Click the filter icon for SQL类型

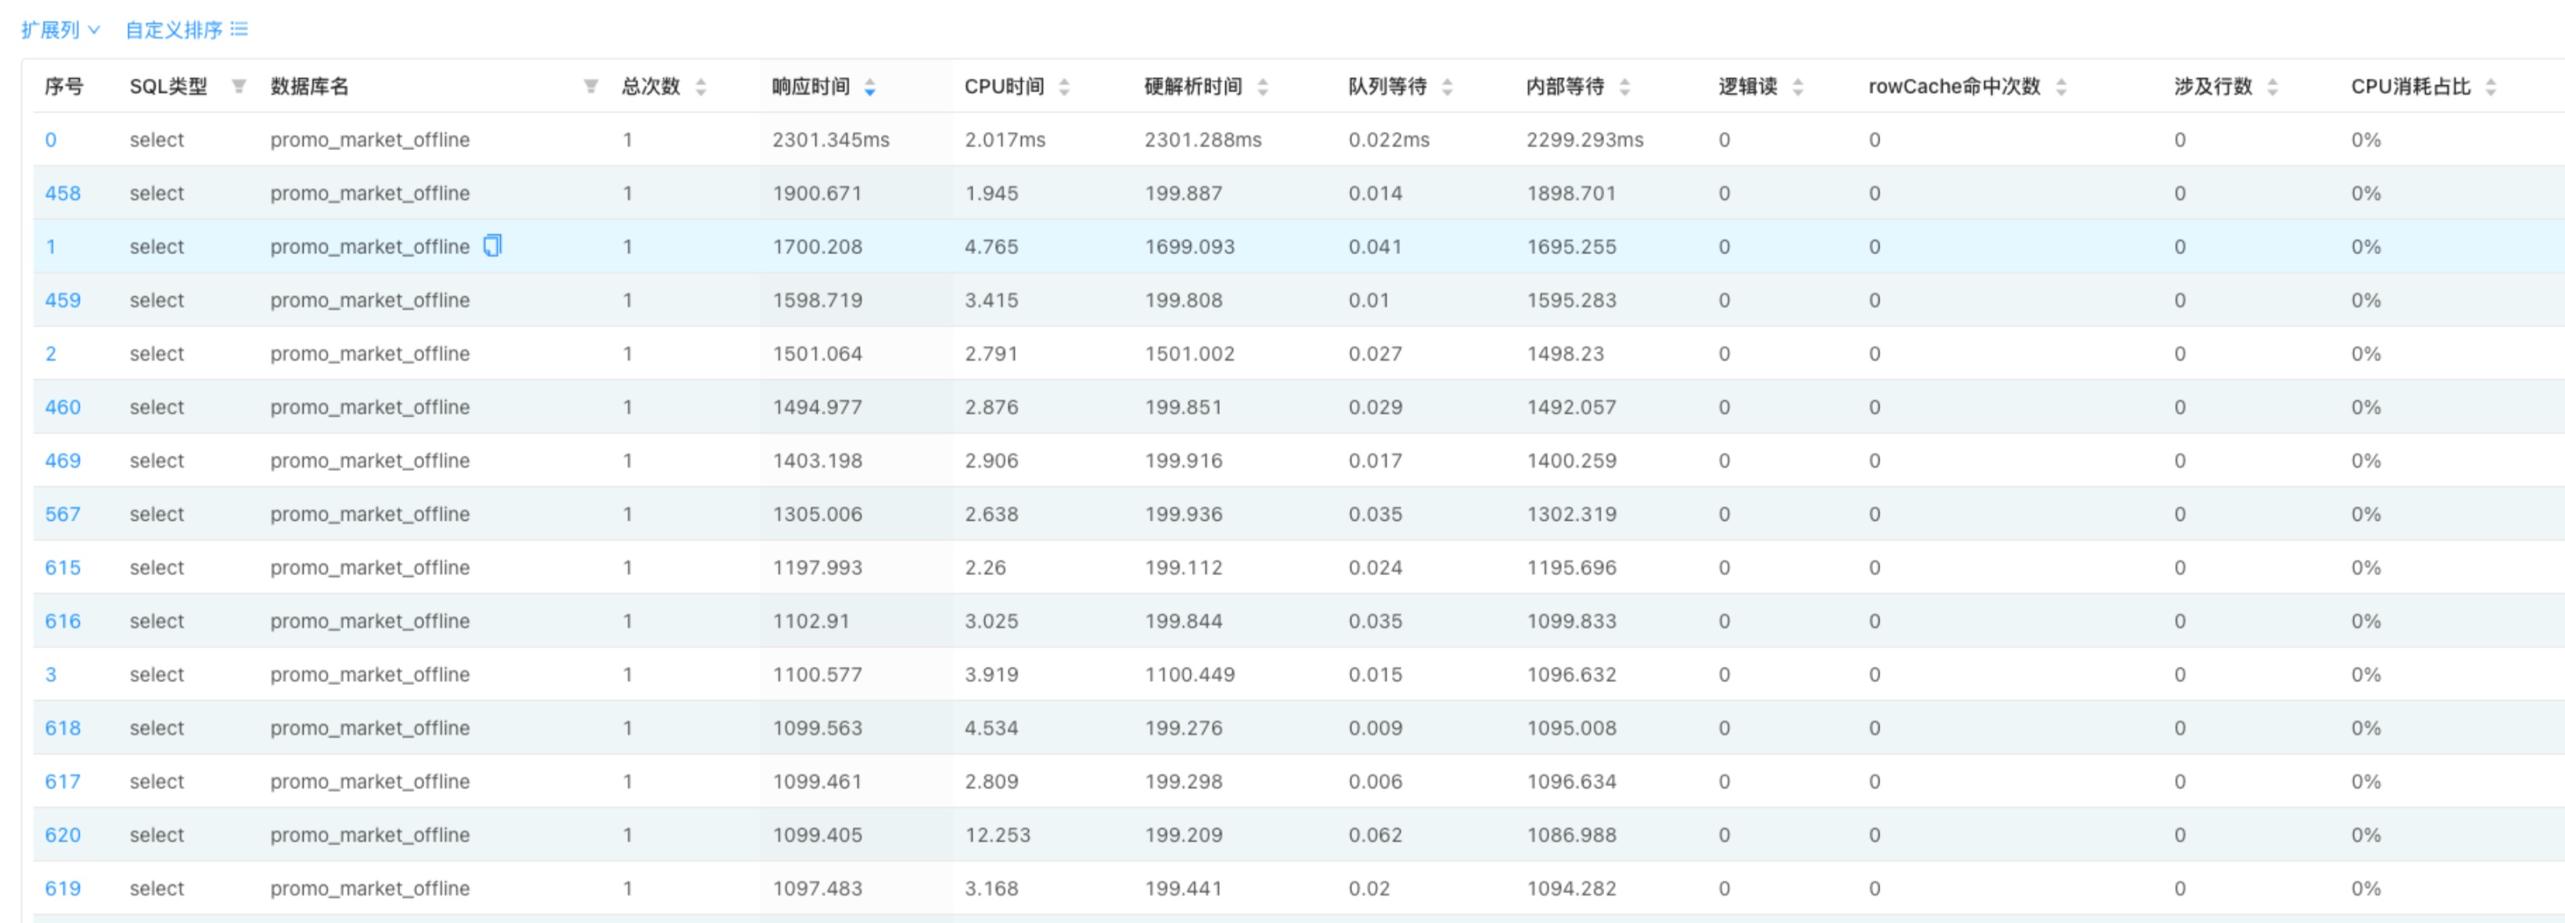[239, 87]
